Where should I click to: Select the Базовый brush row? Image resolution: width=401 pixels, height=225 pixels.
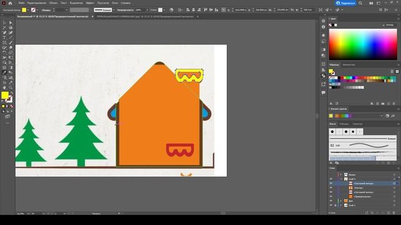tap(363, 139)
